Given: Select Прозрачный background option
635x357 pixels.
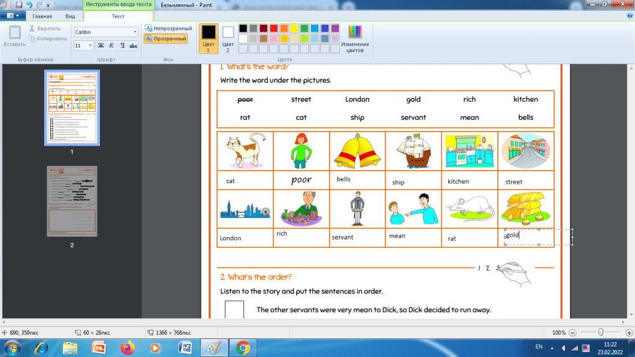Looking at the screenshot, I should [x=166, y=38].
